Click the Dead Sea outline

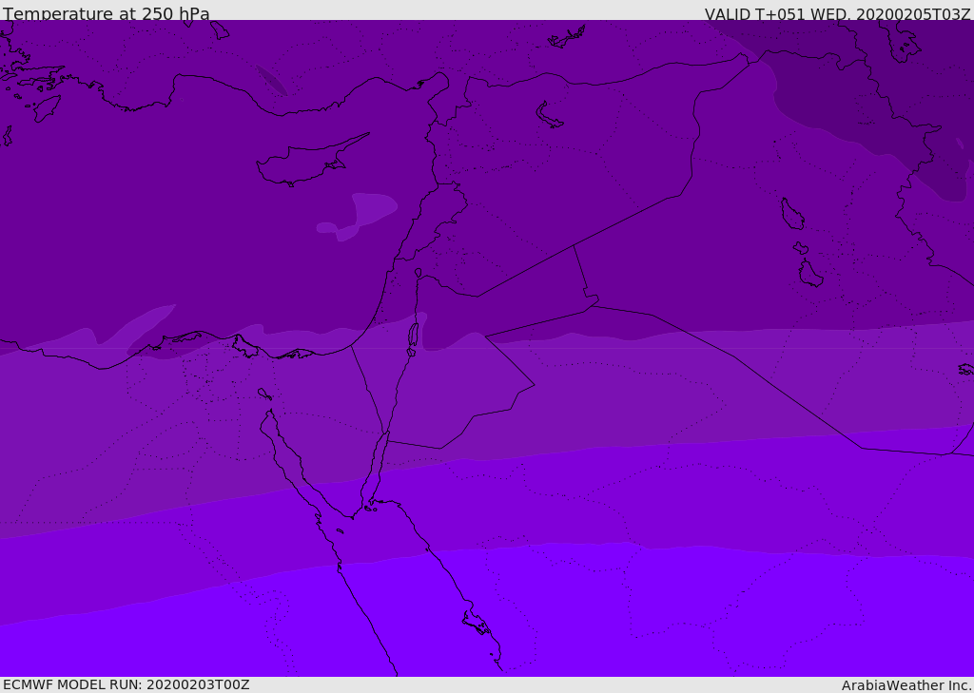(413, 337)
